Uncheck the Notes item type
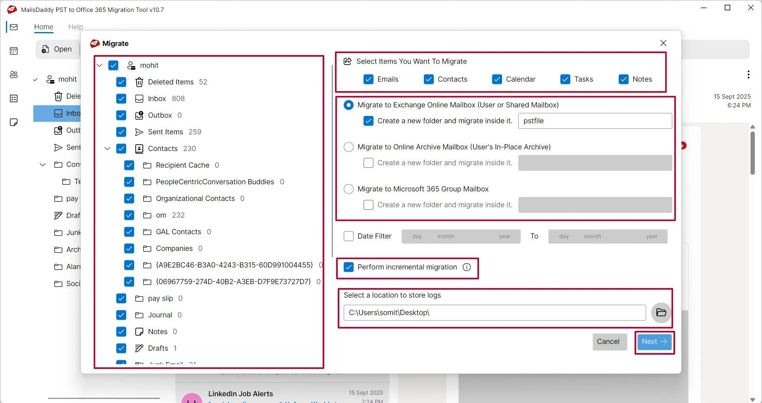Image resolution: width=762 pixels, height=403 pixels. tap(624, 79)
